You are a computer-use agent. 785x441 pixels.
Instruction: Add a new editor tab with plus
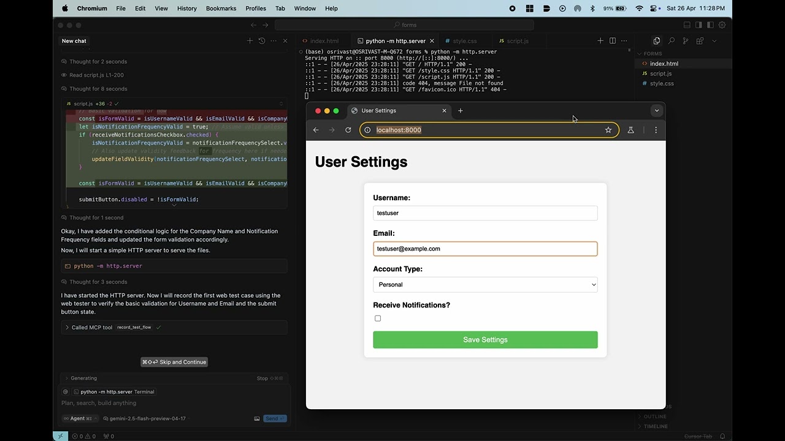point(600,41)
